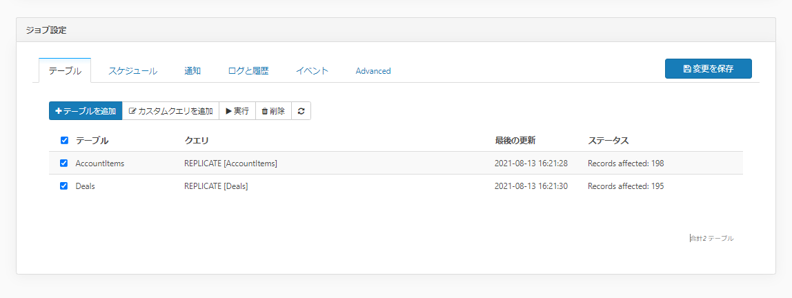Click the 実行 run button
The height and width of the screenshot is (298, 792).
237,111
